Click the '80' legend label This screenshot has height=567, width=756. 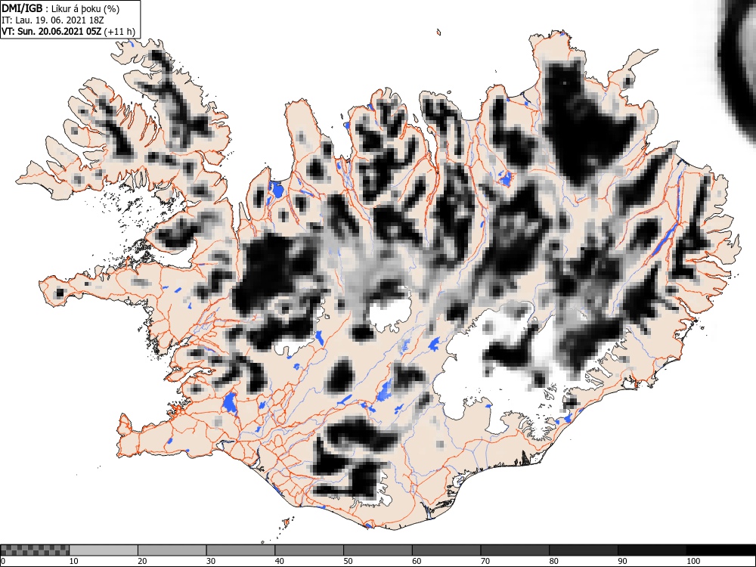point(553,561)
